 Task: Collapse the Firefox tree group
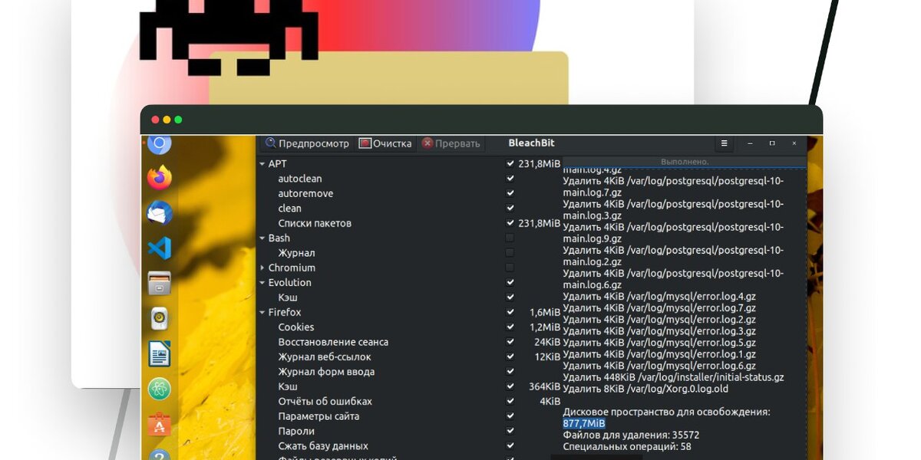(x=262, y=312)
